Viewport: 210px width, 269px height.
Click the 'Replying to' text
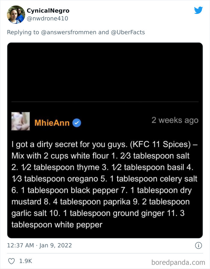tap(23, 32)
